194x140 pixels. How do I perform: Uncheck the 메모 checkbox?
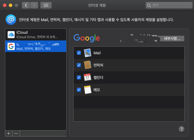[x=79, y=90]
